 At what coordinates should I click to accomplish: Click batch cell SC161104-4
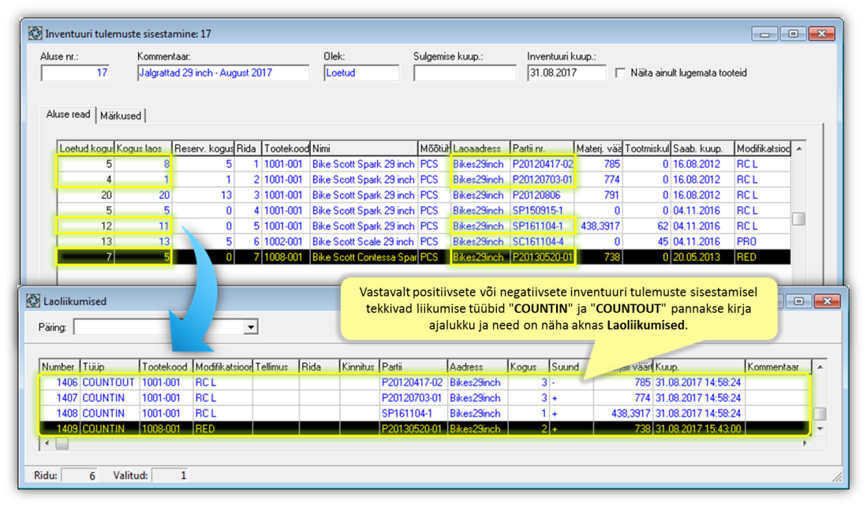(x=542, y=241)
